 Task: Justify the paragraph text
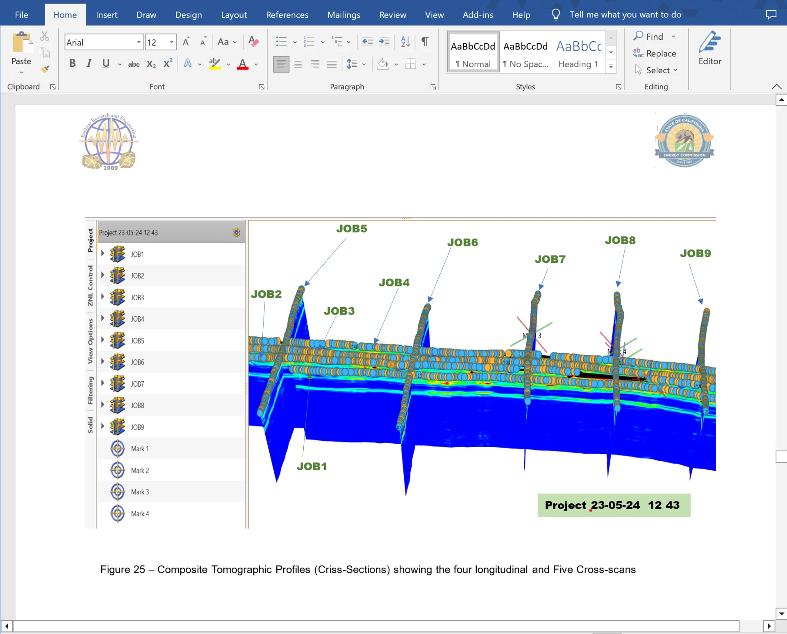point(332,64)
